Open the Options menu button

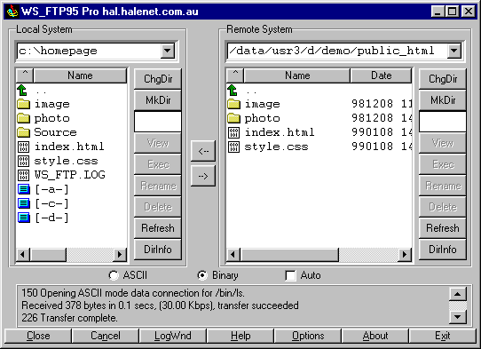tap(308, 336)
